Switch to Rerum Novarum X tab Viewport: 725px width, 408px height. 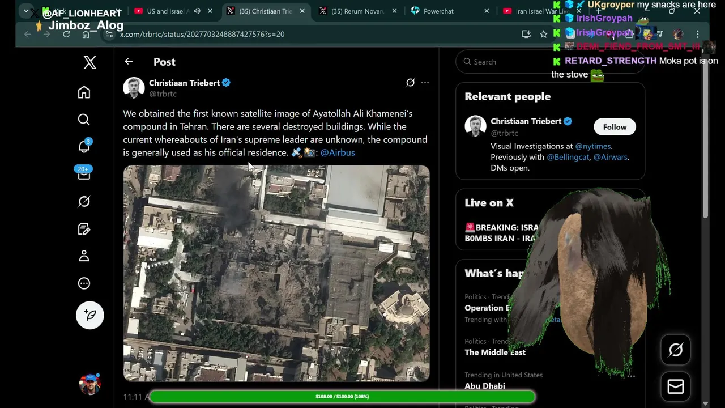[357, 11]
